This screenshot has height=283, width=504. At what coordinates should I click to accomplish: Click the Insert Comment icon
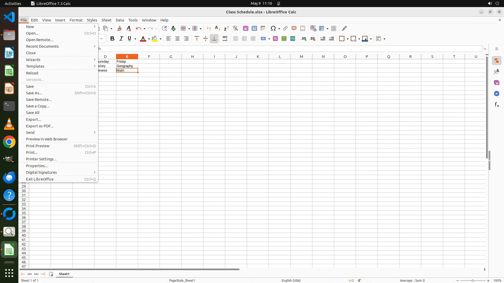pos(294,28)
